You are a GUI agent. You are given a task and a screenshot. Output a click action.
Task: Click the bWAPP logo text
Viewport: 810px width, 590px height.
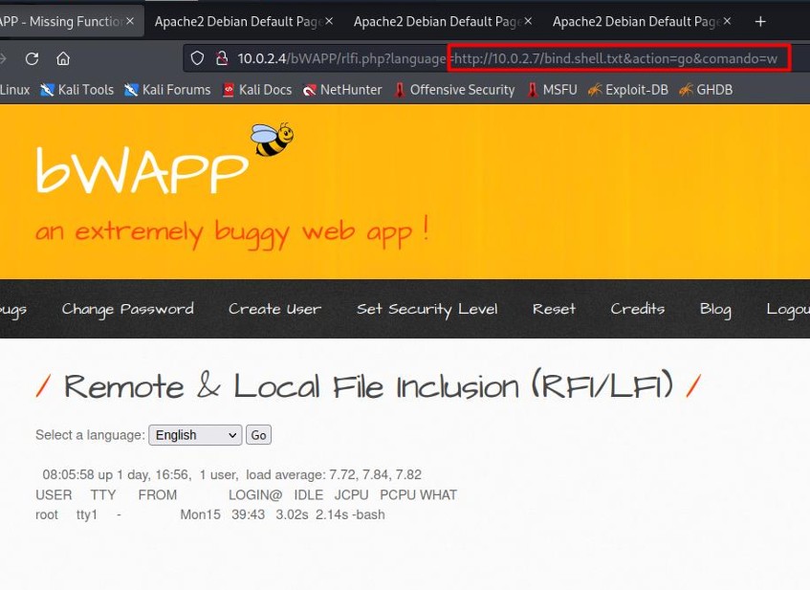tap(142, 169)
